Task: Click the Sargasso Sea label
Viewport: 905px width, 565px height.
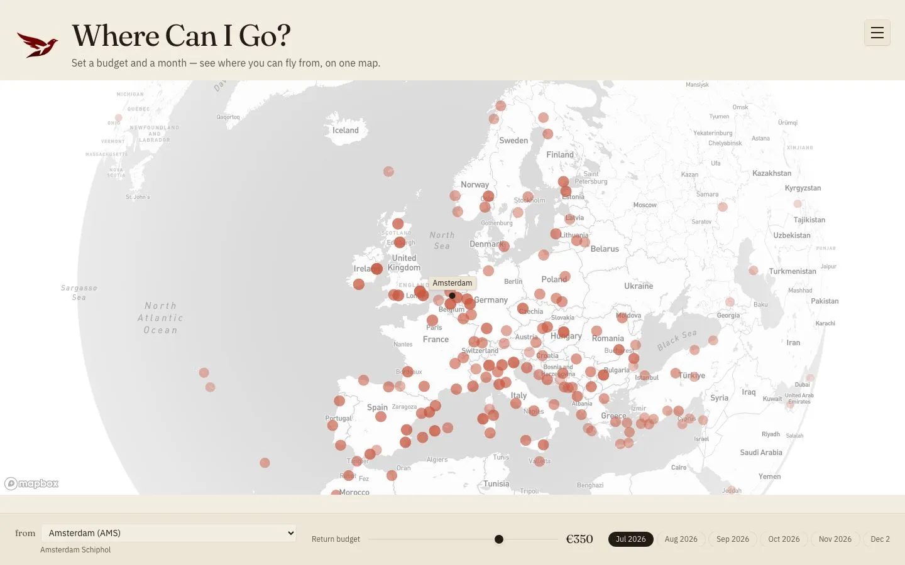Action: pyautogui.click(x=79, y=293)
